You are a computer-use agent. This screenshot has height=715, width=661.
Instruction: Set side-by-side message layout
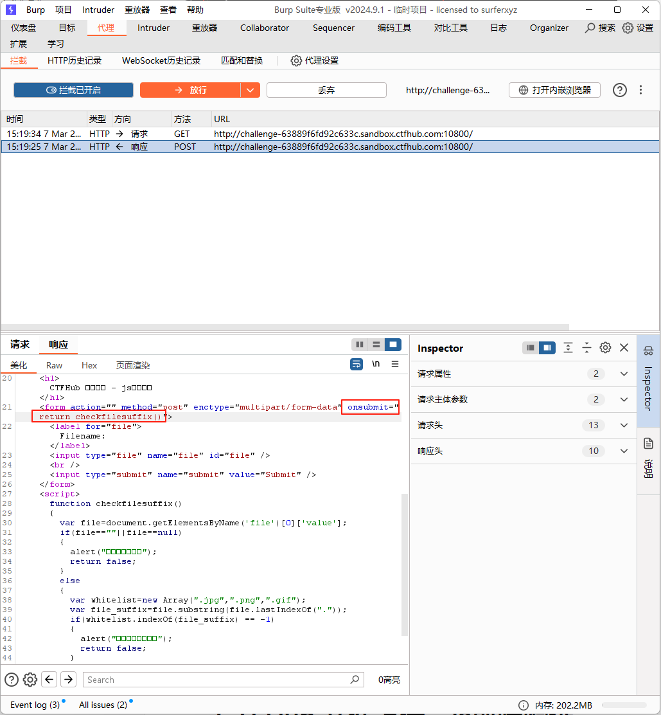[360, 344]
